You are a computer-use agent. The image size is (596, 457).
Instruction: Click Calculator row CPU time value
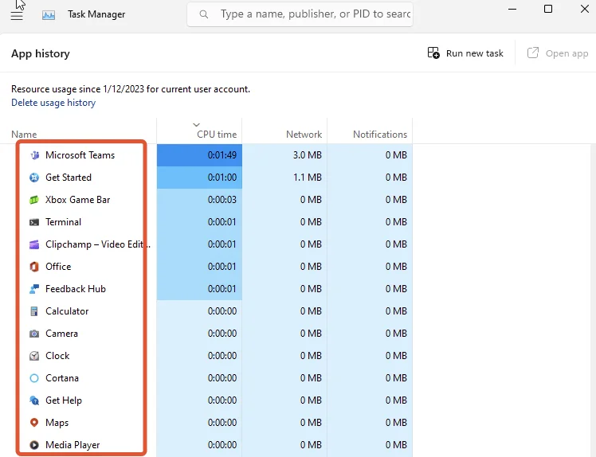[x=222, y=311]
